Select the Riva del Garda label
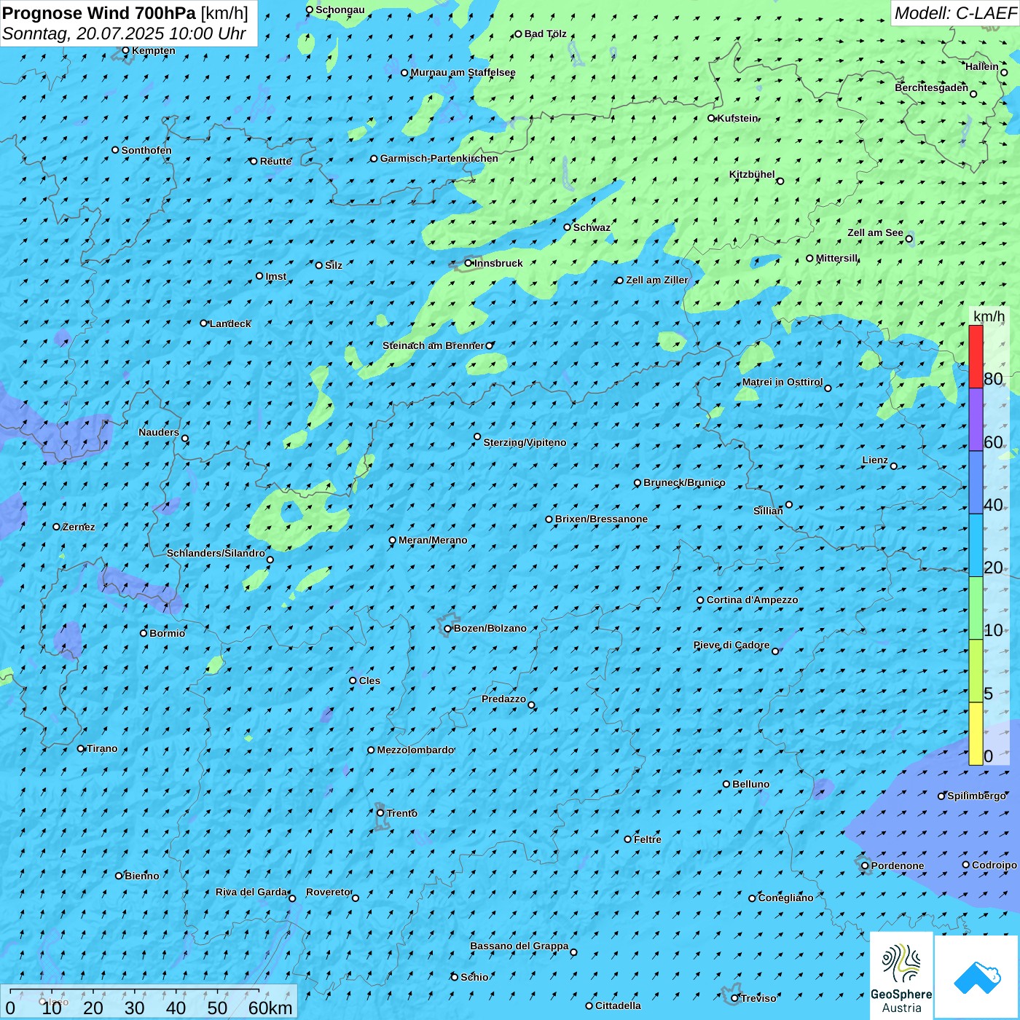Image resolution: width=1020 pixels, height=1020 pixels. 251,892
